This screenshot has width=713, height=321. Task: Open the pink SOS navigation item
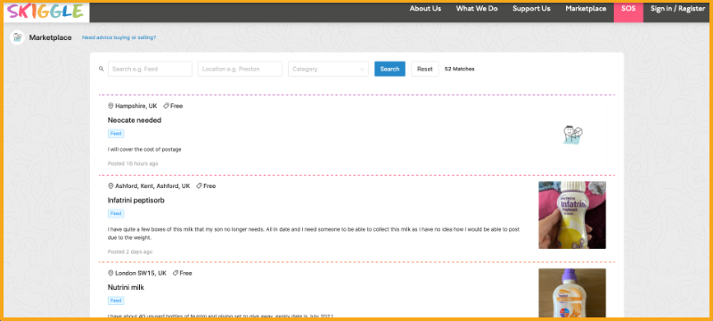click(628, 12)
